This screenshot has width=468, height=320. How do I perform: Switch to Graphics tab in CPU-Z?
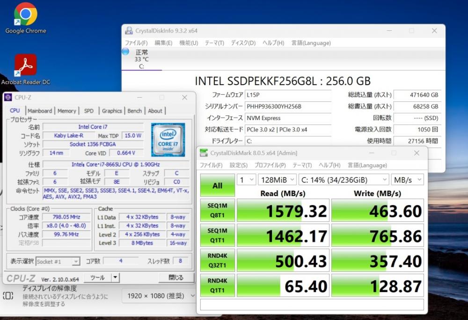pos(112,111)
